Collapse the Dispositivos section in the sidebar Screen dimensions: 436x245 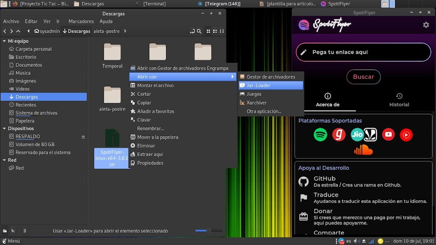(x=5, y=128)
